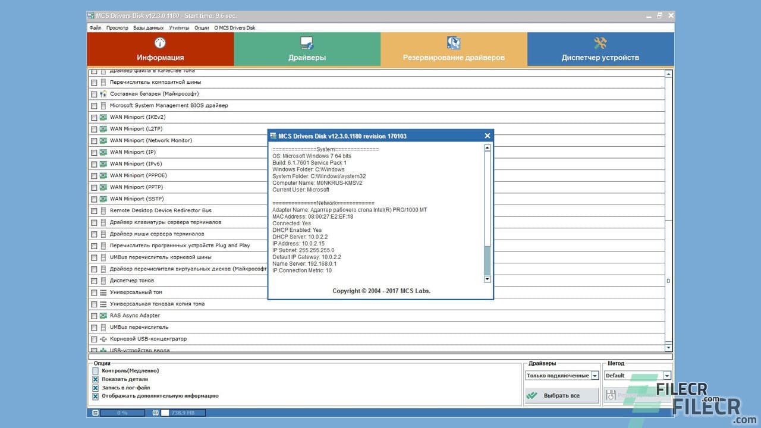Click the Информация tab globe icon

[x=159, y=43]
